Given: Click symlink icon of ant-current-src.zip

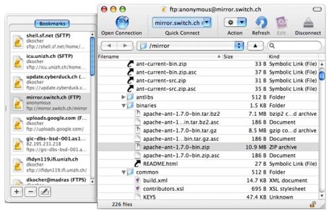Looking at the screenshot, I should click(x=131, y=81).
